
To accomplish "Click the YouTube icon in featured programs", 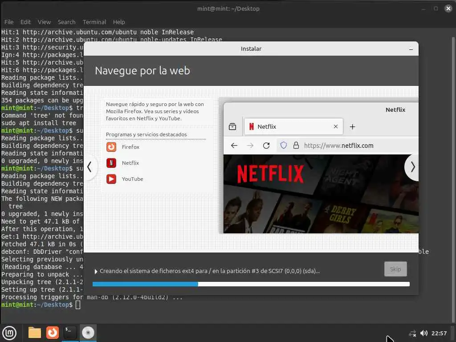I will pyautogui.click(x=111, y=179).
